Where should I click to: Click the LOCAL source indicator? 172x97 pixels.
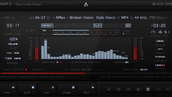point(160,41)
